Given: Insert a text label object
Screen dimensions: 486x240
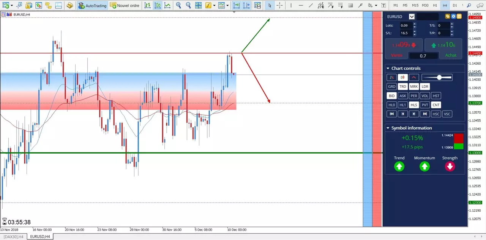Looking at the screenshot, I should 384,5.
